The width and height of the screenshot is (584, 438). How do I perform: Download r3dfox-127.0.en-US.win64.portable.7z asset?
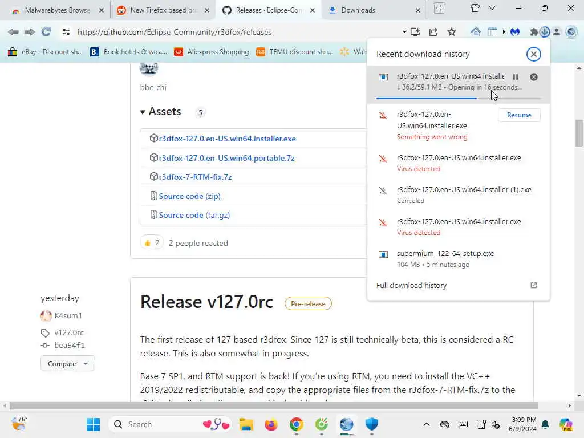(226, 158)
